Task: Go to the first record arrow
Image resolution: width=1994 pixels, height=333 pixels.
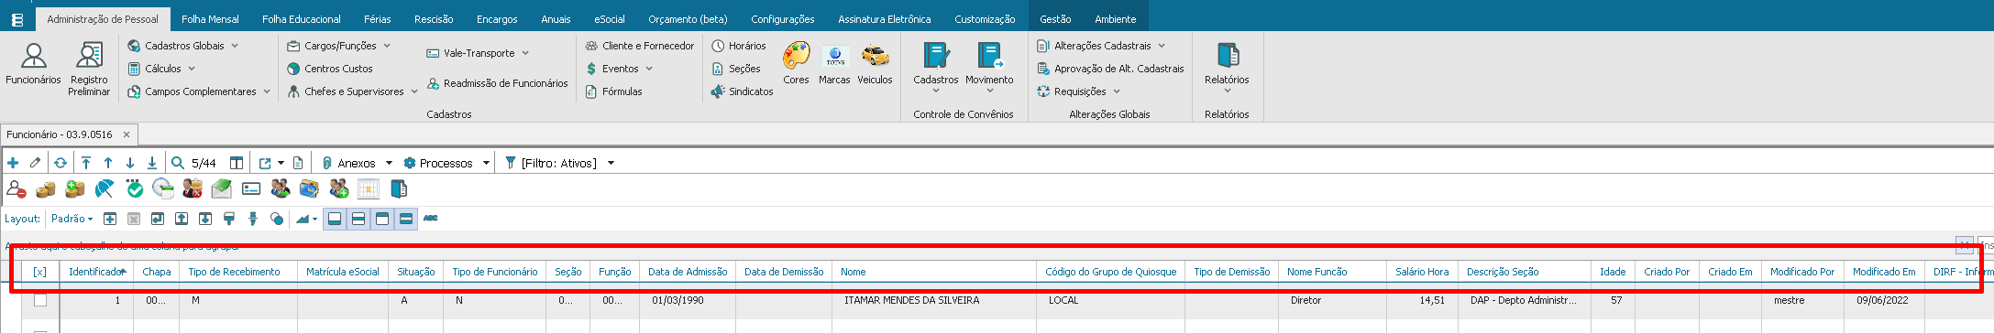Action: [x=86, y=163]
